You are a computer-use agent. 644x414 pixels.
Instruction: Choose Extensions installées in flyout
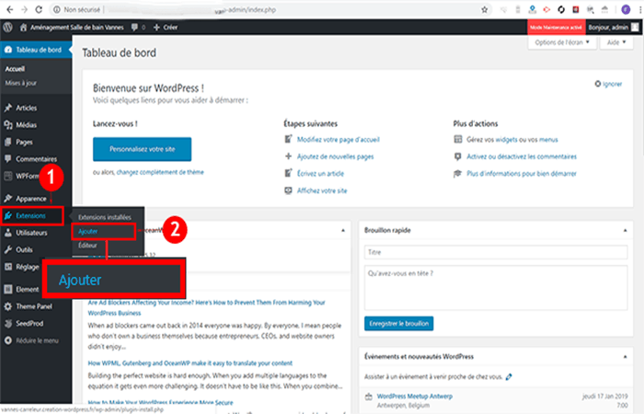105,217
